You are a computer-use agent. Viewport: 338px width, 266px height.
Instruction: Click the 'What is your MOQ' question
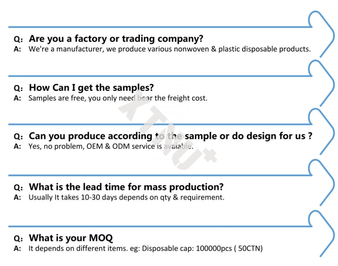pos(71,238)
